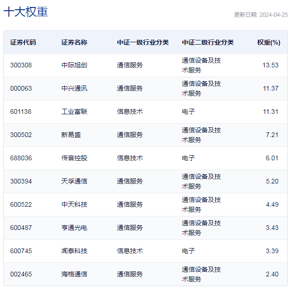
Task: Select security code 688036
Action: point(21,158)
